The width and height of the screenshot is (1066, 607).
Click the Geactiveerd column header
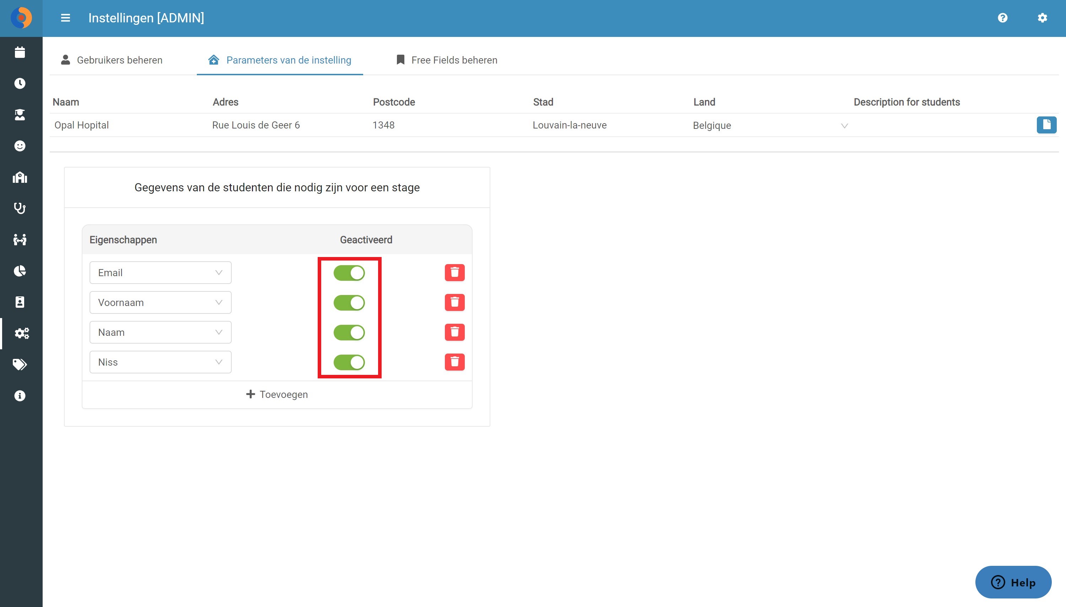click(x=366, y=240)
